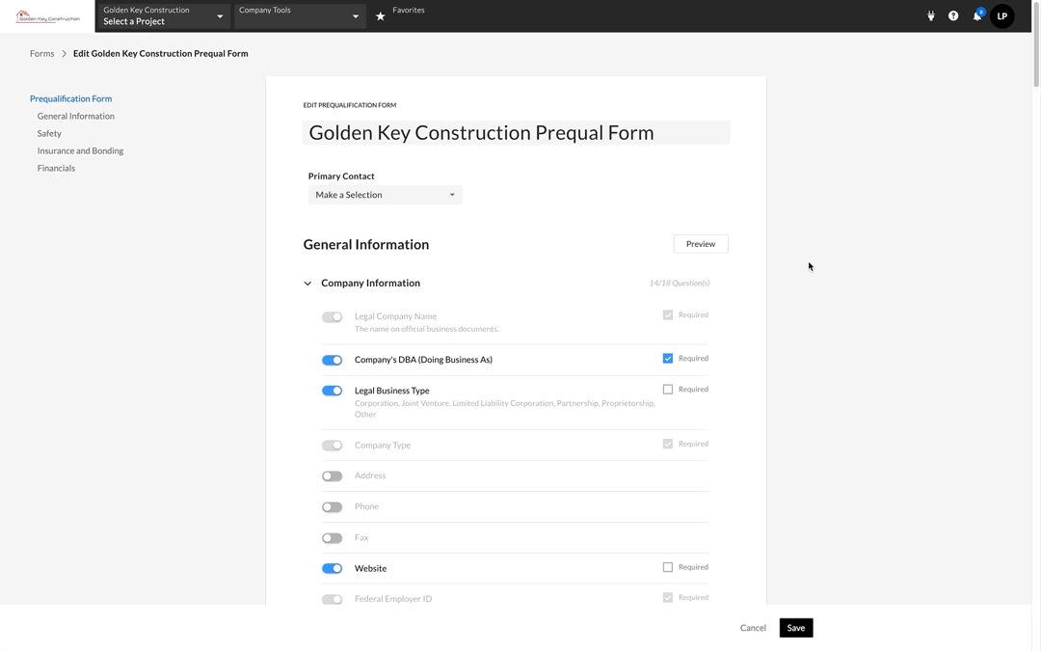The width and height of the screenshot is (1041, 651).
Task: Save the prequalification form
Action: click(x=796, y=628)
